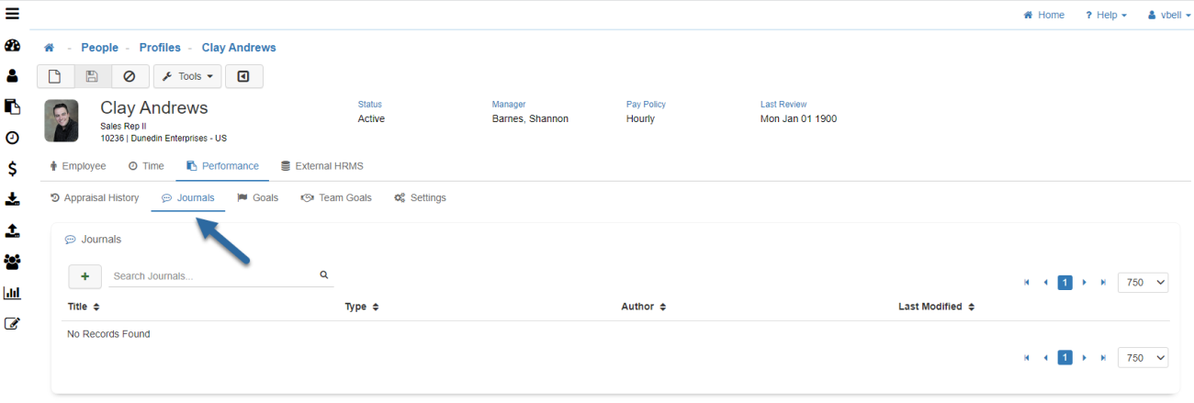This screenshot has width=1194, height=403.
Task: Open the Time tab
Action: pos(146,166)
